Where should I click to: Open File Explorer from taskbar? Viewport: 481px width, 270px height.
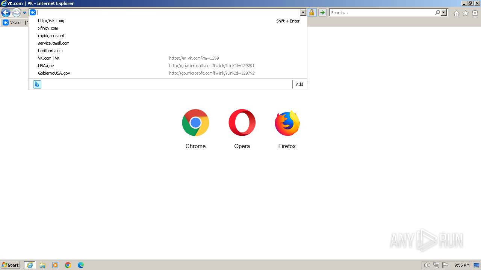(x=42, y=265)
